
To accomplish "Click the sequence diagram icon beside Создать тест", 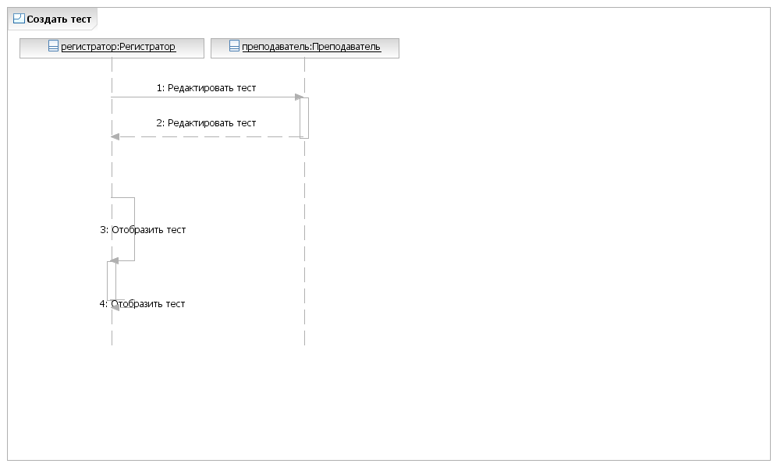I will (x=19, y=19).
